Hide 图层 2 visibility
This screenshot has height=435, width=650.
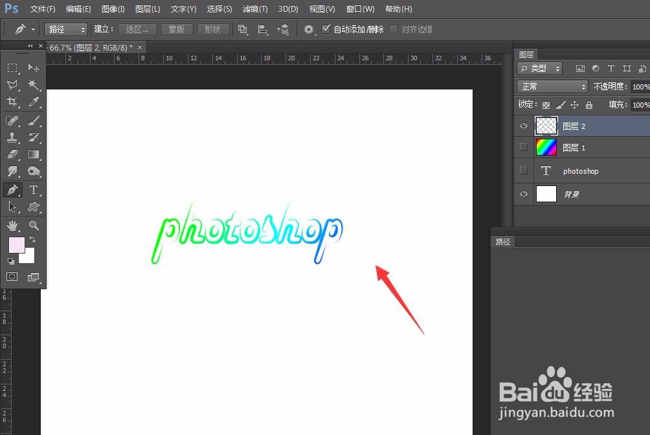pyautogui.click(x=524, y=126)
